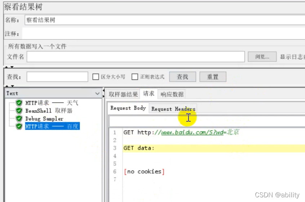This screenshot has width=305, height=202.
Task: Switch to the 请求 tab
Action: click(x=149, y=94)
